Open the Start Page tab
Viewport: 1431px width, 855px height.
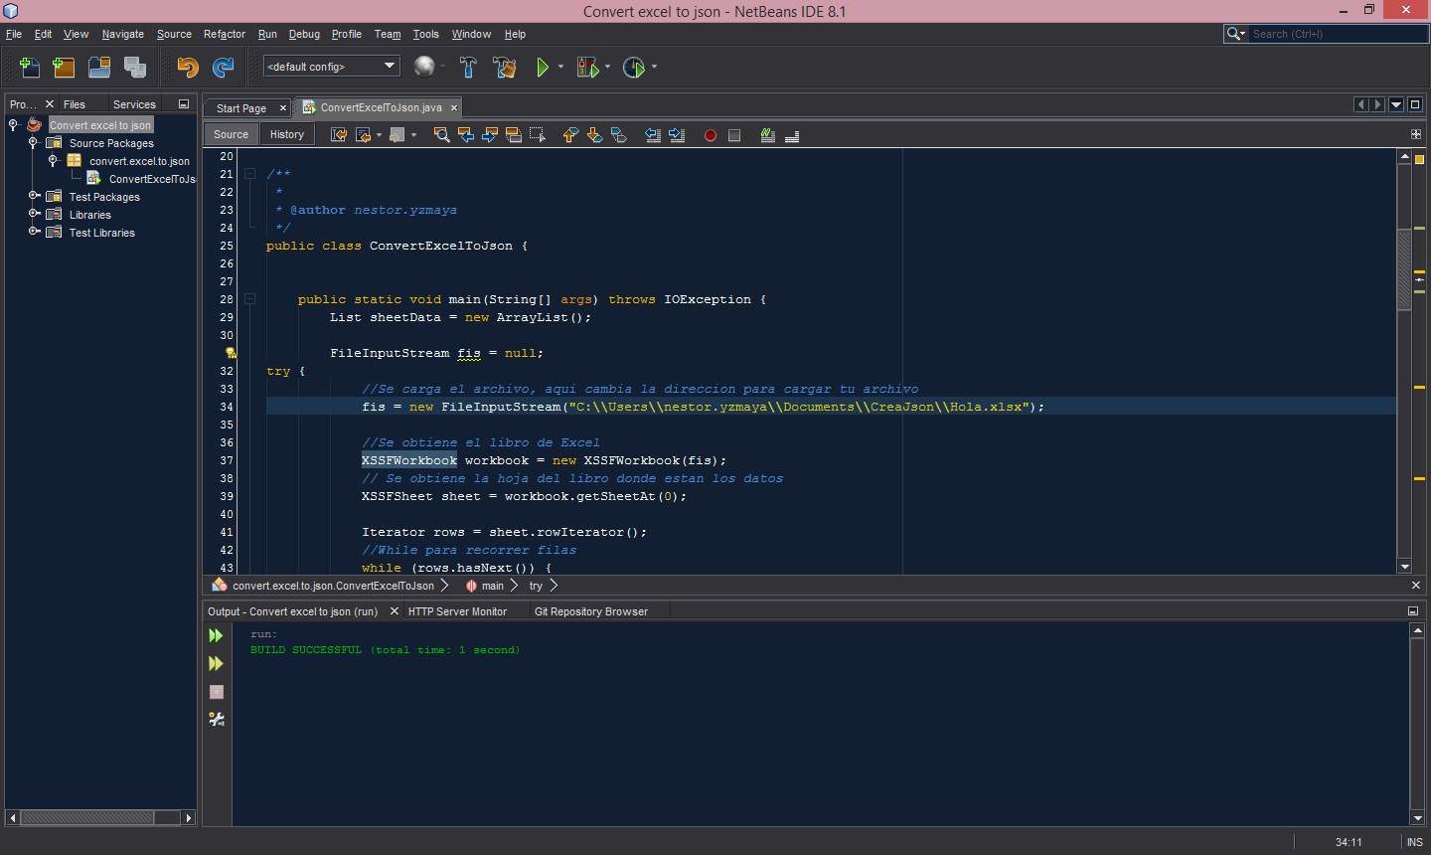[241, 108]
